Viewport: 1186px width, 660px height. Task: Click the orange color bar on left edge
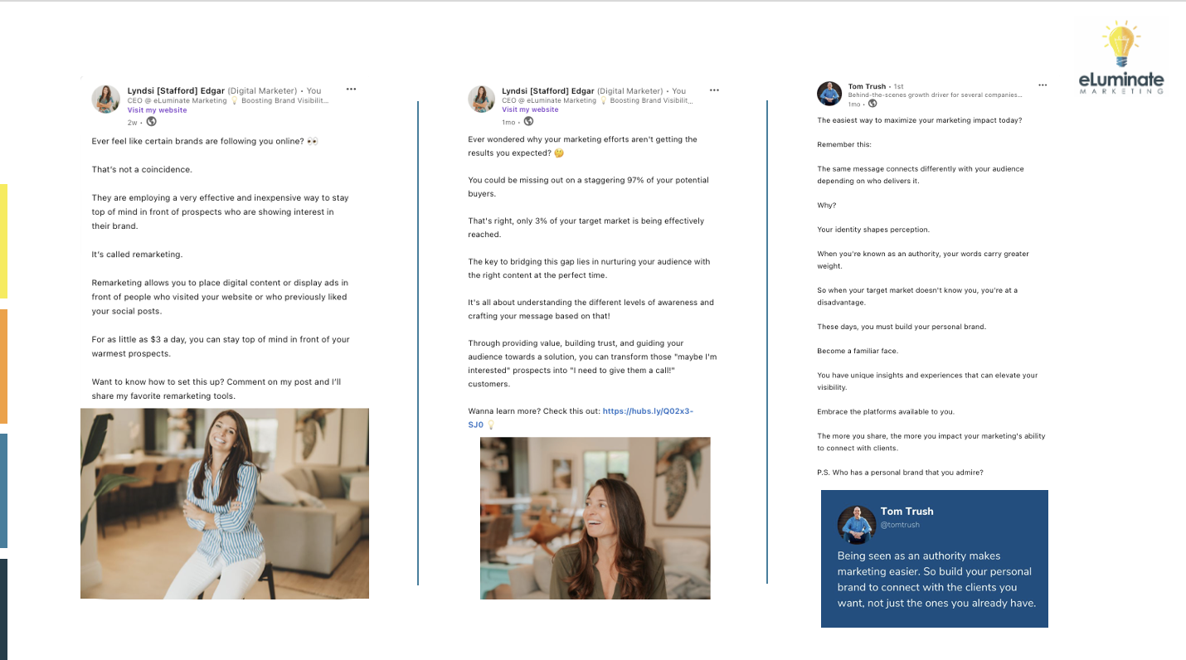3,366
